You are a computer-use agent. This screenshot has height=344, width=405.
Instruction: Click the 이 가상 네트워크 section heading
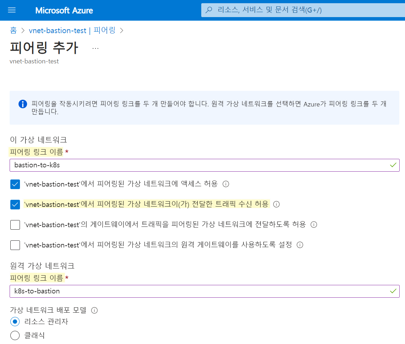(38, 140)
